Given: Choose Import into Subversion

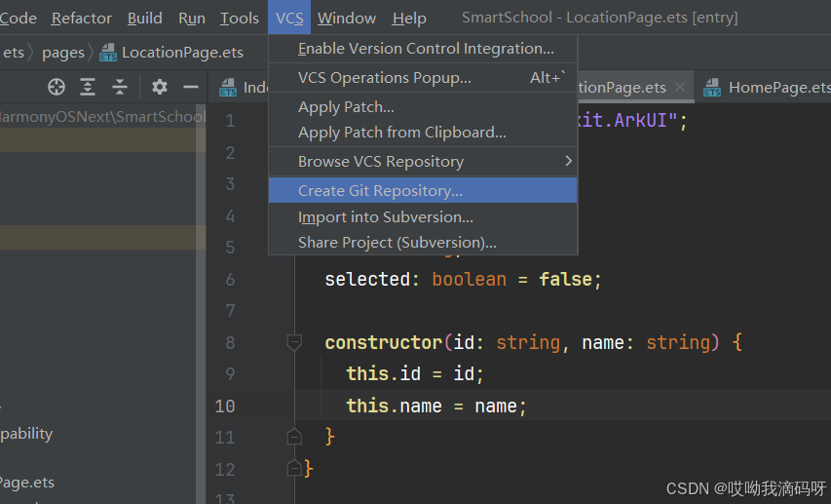Looking at the screenshot, I should tap(423, 217).
